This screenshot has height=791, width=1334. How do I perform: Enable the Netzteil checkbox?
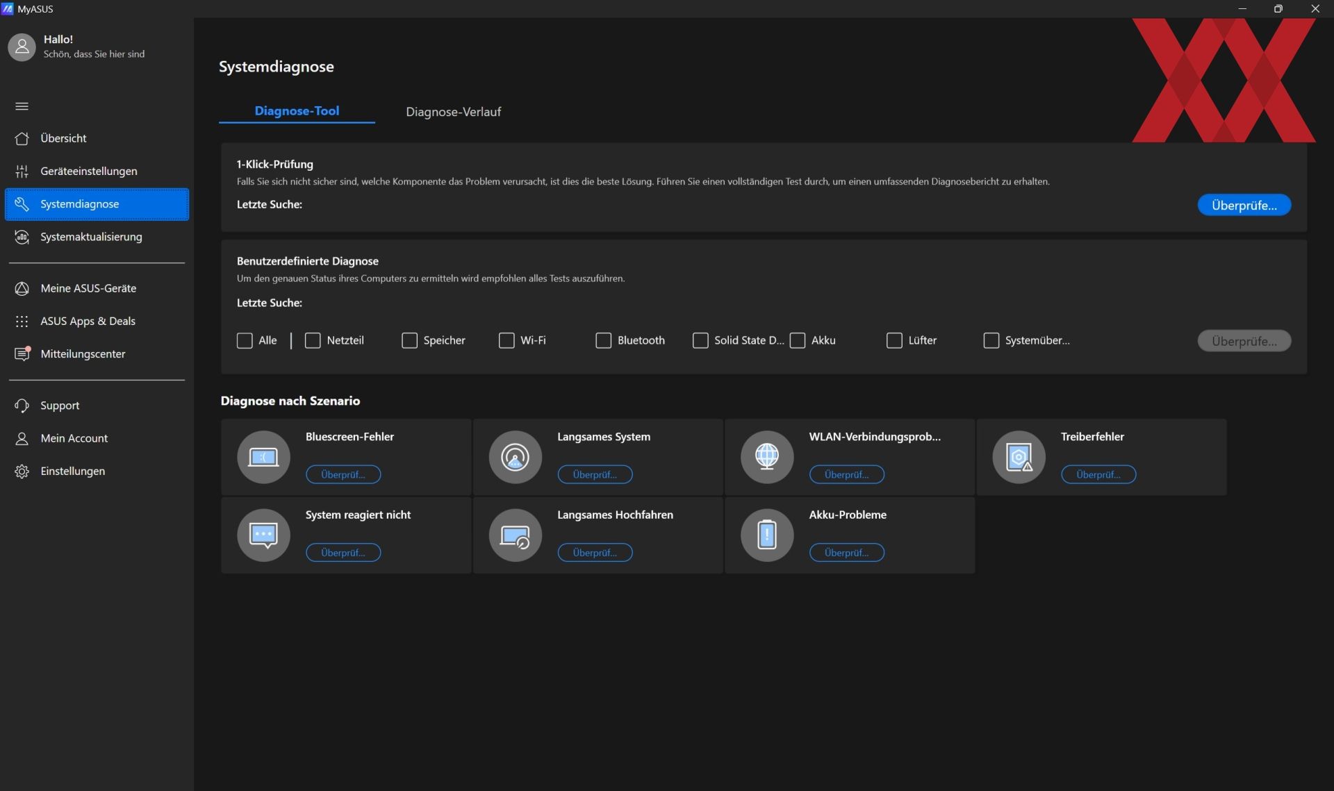(x=313, y=340)
